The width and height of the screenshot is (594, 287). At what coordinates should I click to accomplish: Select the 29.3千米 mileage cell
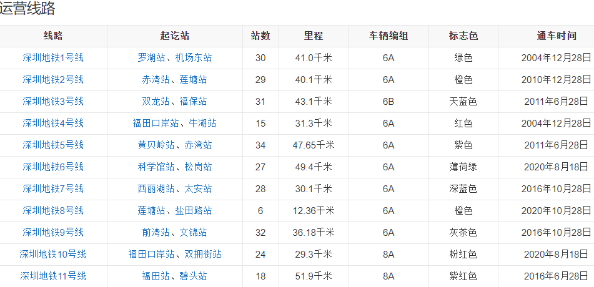tap(314, 254)
